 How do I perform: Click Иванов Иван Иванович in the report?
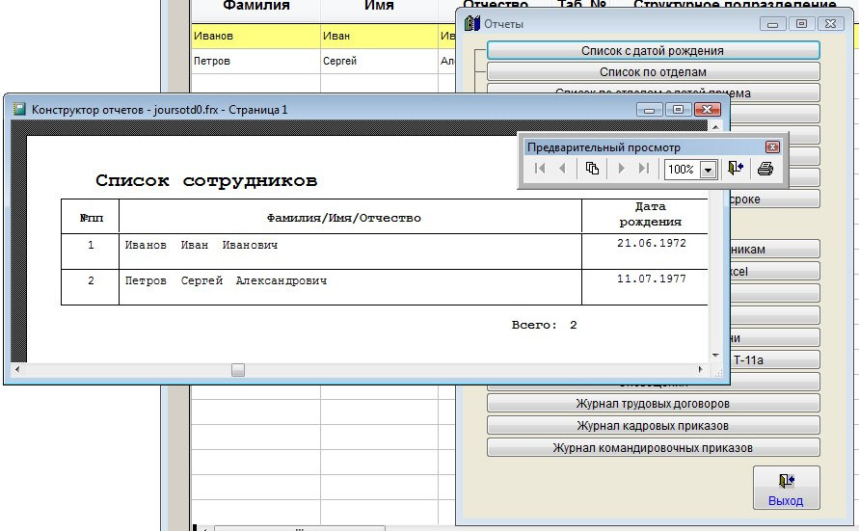click(201, 245)
